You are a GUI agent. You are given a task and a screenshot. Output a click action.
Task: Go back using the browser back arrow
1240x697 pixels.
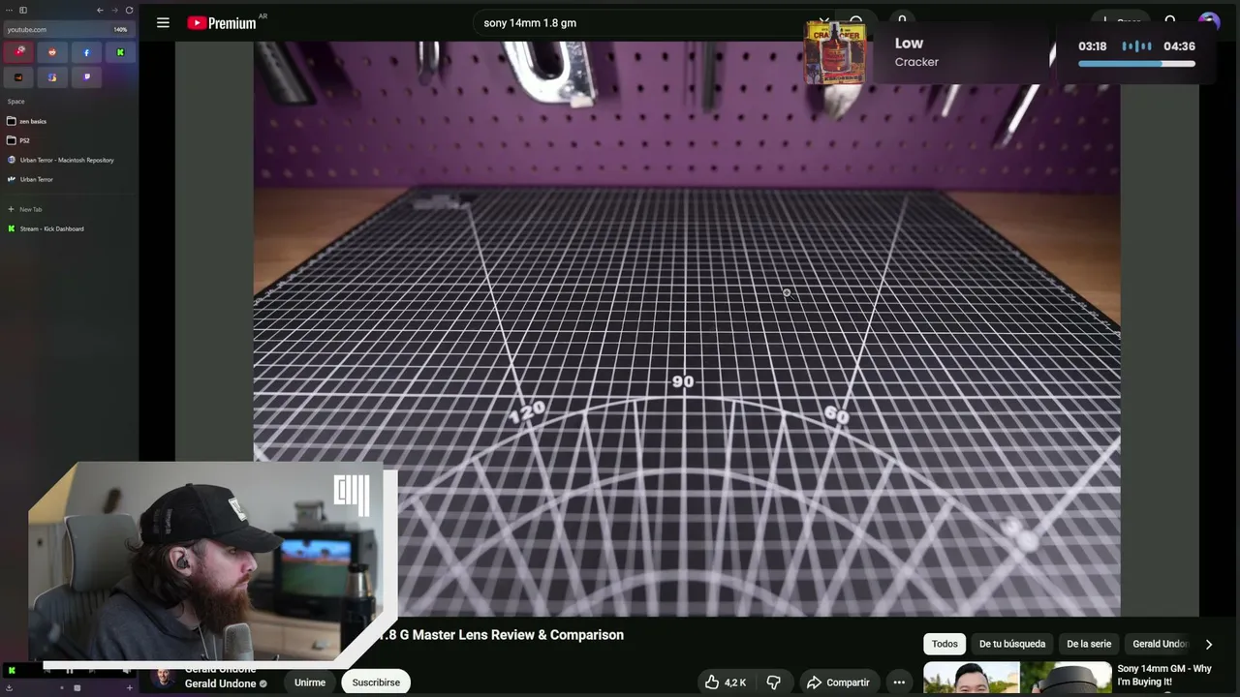point(100,10)
